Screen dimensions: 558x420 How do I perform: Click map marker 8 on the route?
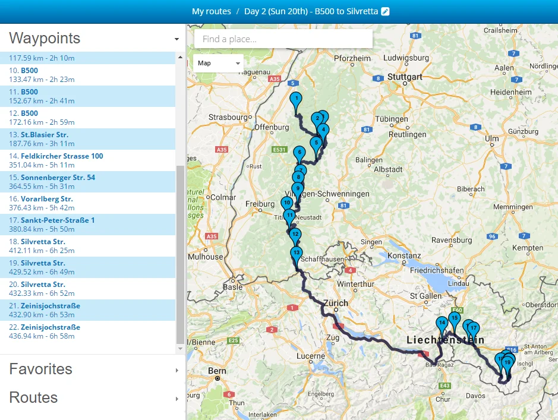(298, 178)
